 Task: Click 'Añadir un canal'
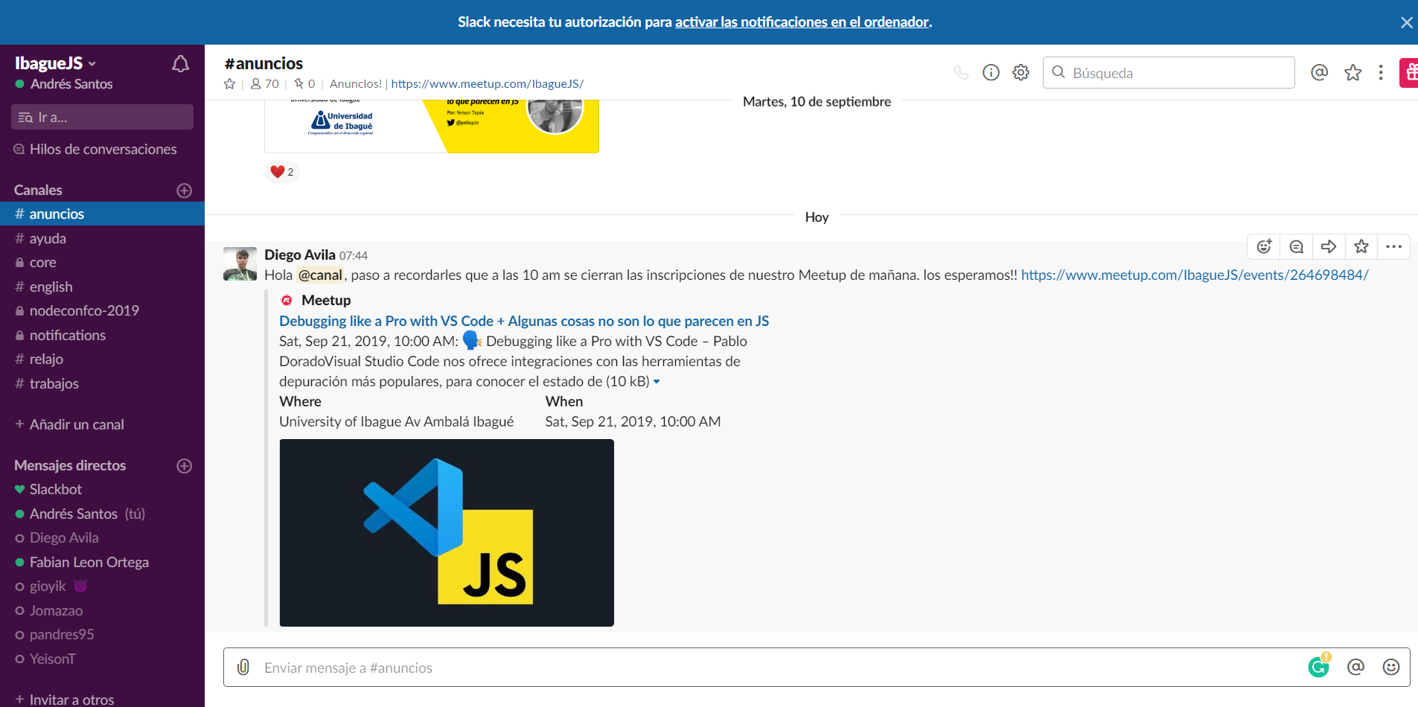pos(69,424)
